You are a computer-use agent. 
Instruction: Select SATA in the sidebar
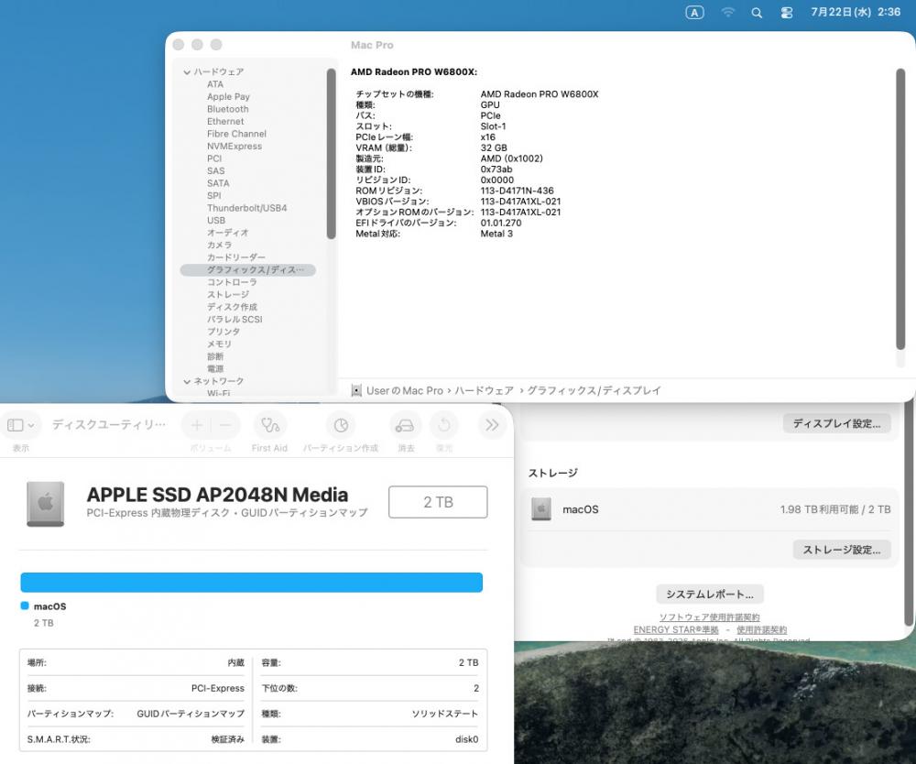(x=218, y=183)
